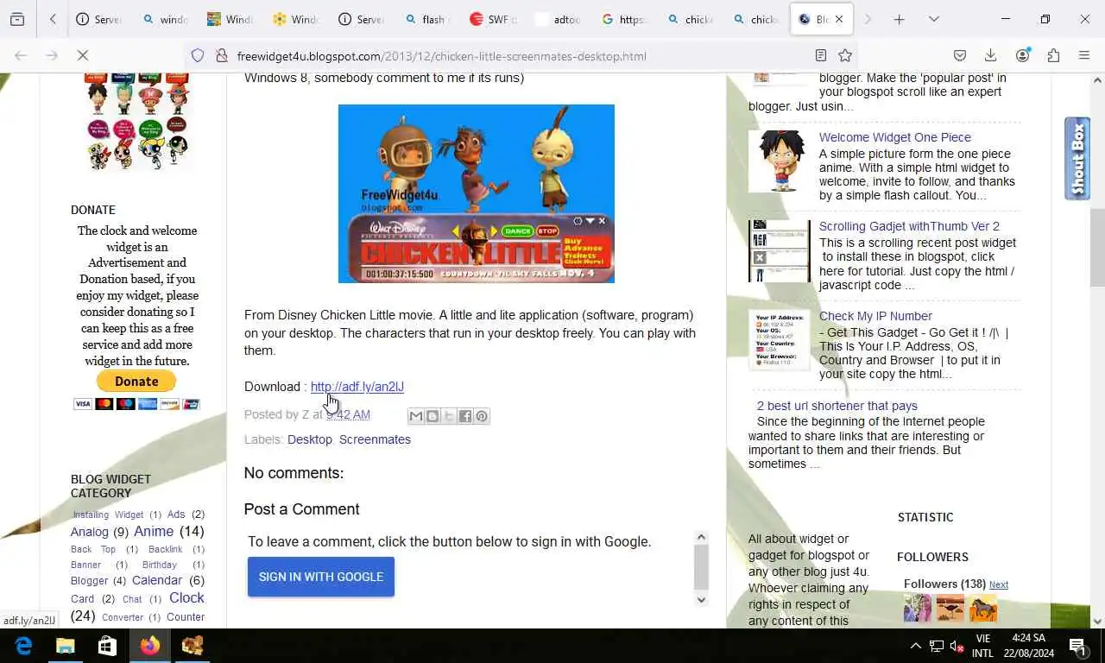Image resolution: width=1105 pixels, height=663 pixels.
Task: Open 'Welcome Widget One Piece' post link
Action: pos(895,137)
